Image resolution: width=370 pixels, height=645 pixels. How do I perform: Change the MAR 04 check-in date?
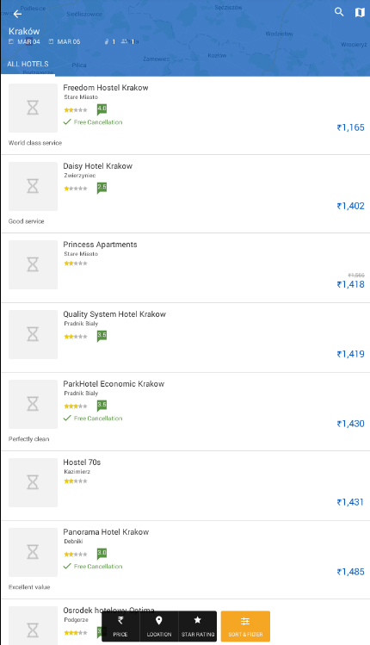pos(24,41)
